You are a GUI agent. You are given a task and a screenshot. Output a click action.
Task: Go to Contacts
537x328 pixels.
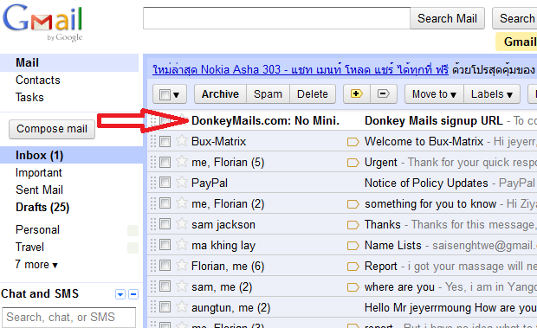click(37, 80)
